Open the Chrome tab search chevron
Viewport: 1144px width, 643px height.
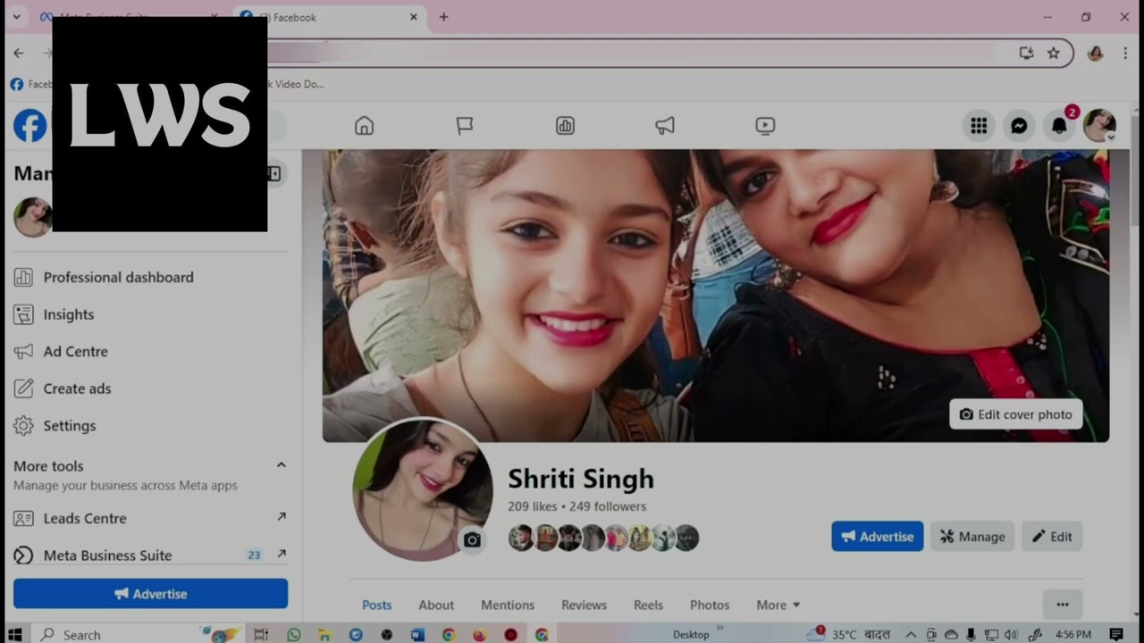coord(16,17)
